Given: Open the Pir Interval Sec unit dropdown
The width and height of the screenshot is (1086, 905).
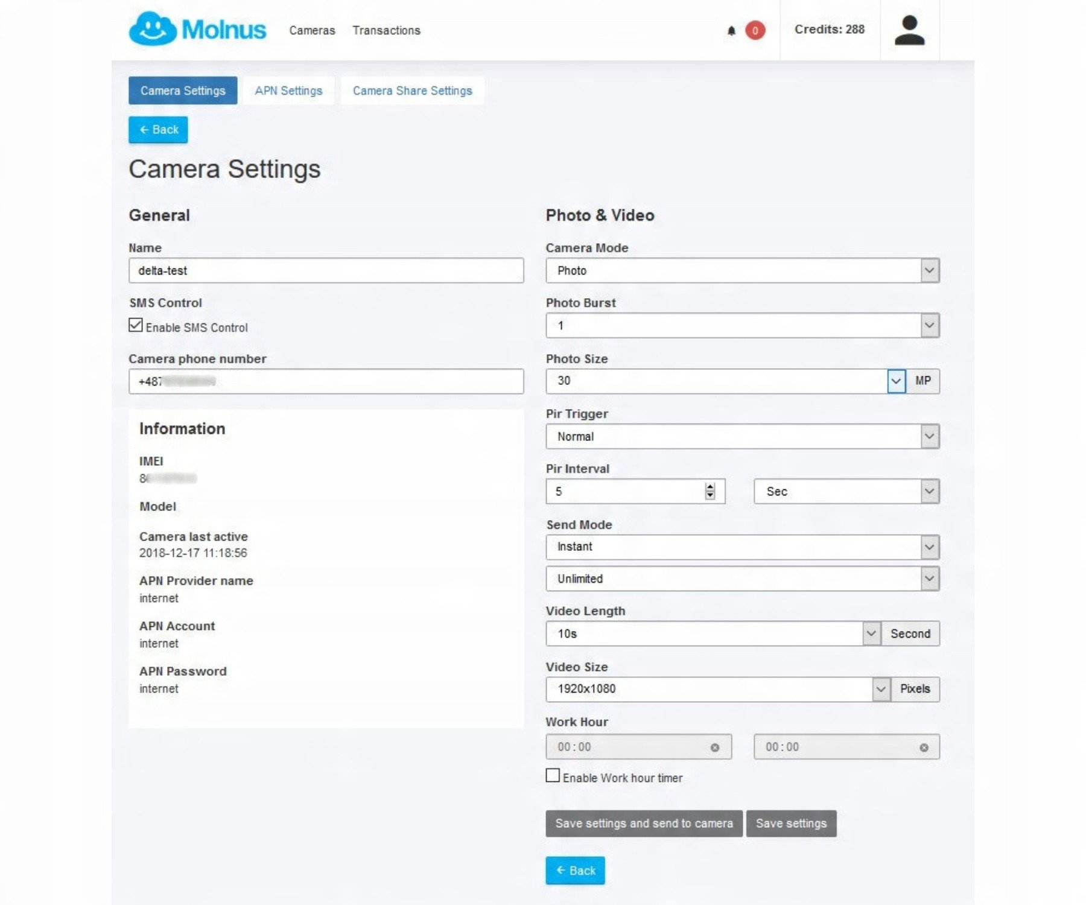Looking at the screenshot, I should (846, 491).
